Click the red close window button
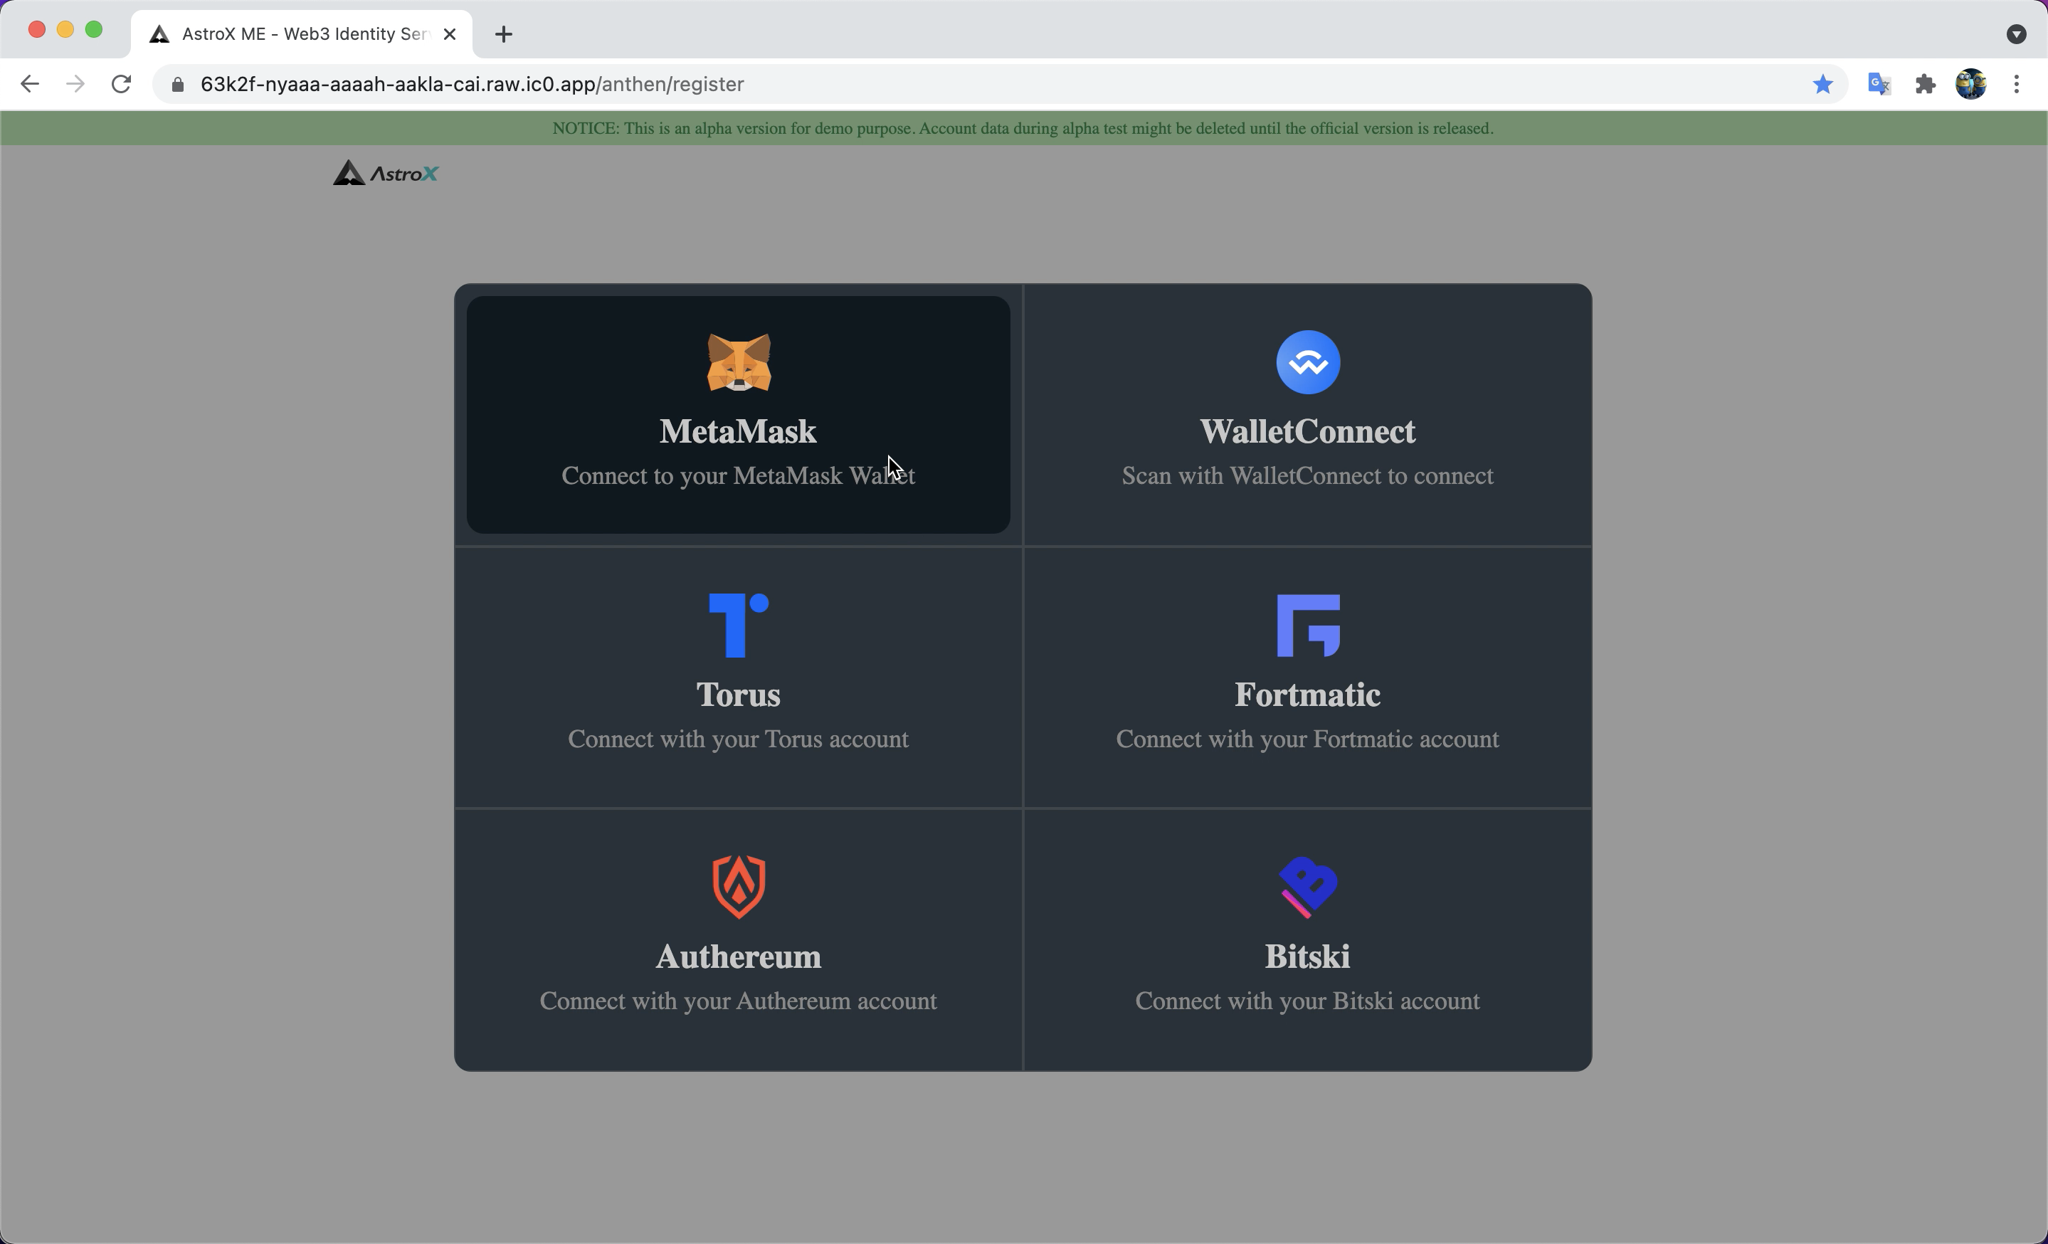The height and width of the screenshot is (1244, 2048). [36, 30]
